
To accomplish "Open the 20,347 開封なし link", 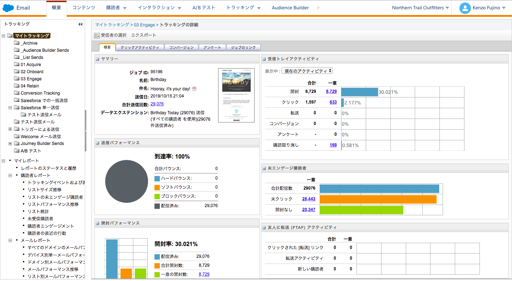I will click(309, 210).
